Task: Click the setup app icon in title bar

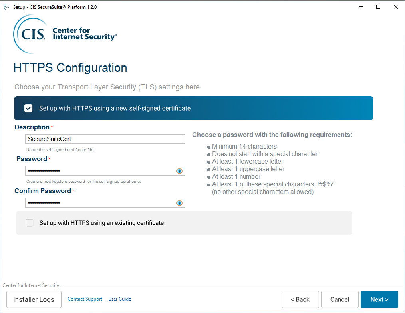Action: coord(6,7)
